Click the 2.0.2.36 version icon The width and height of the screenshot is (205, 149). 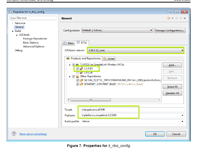coord(81,72)
